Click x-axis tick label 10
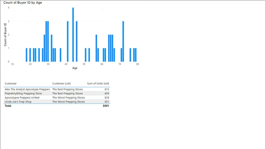Viewport: 265px width, 149px height. tap(12, 64)
